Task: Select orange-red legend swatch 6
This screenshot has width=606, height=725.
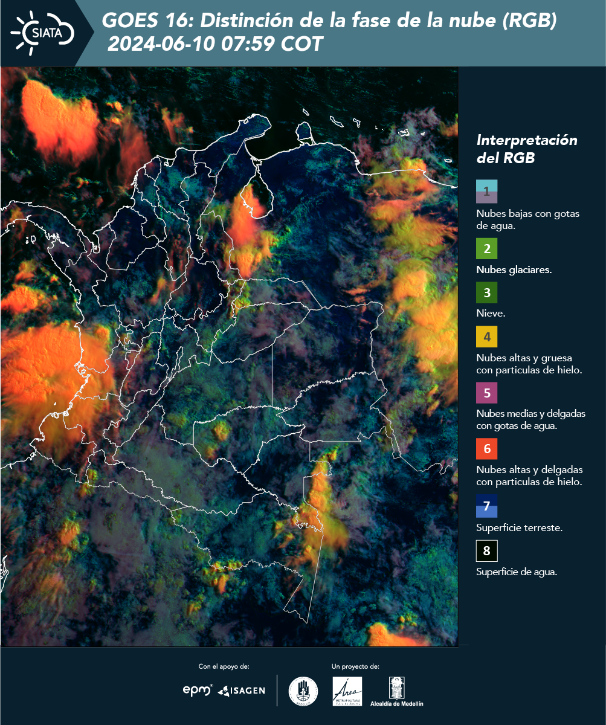Action: (x=486, y=449)
